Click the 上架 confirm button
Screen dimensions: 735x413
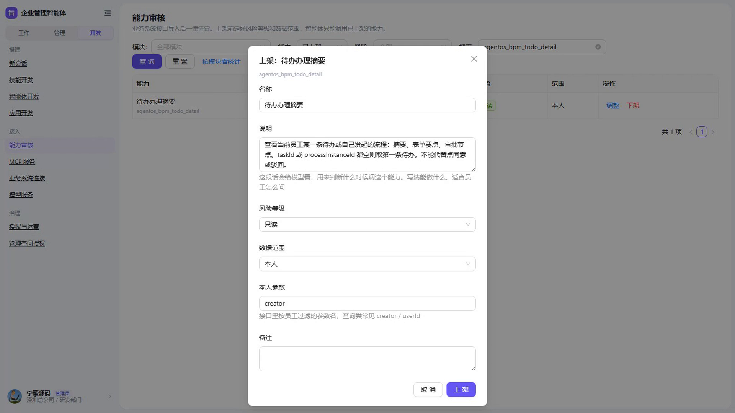461,390
